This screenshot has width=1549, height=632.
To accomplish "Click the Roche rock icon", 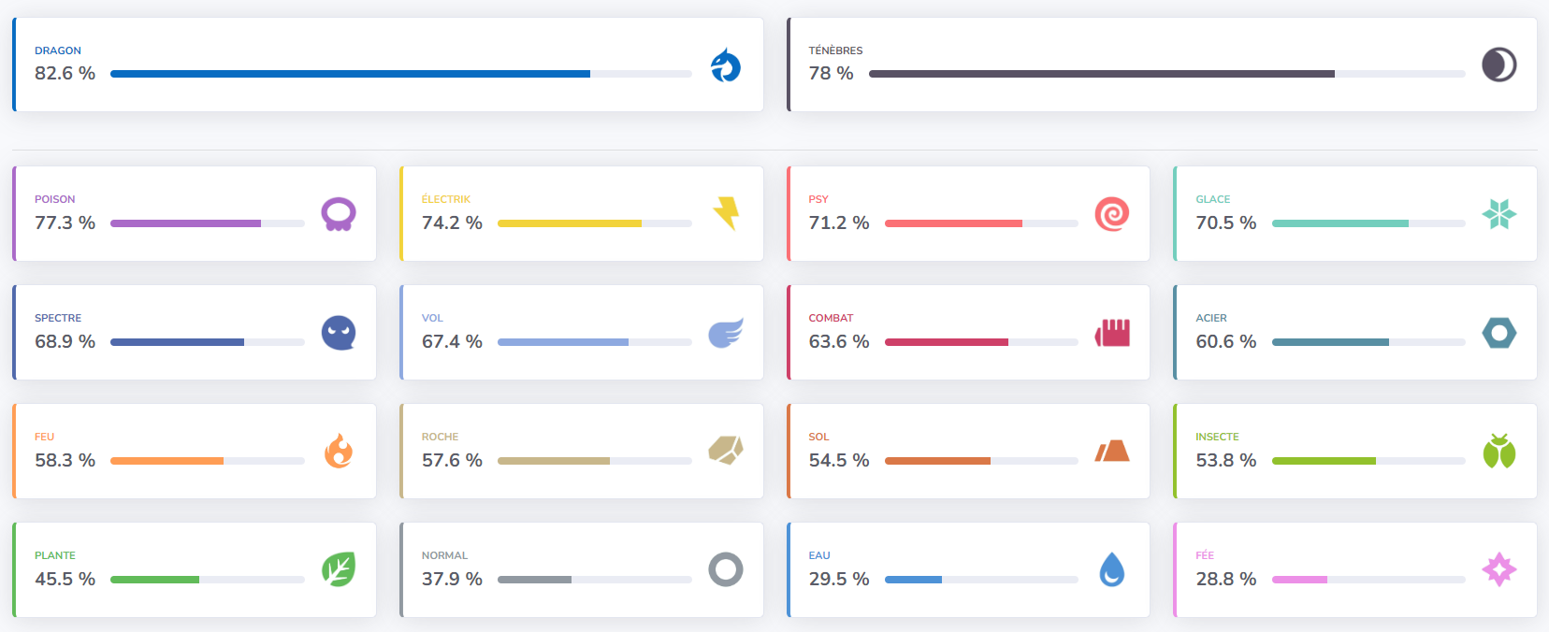I will click(x=726, y=451).
